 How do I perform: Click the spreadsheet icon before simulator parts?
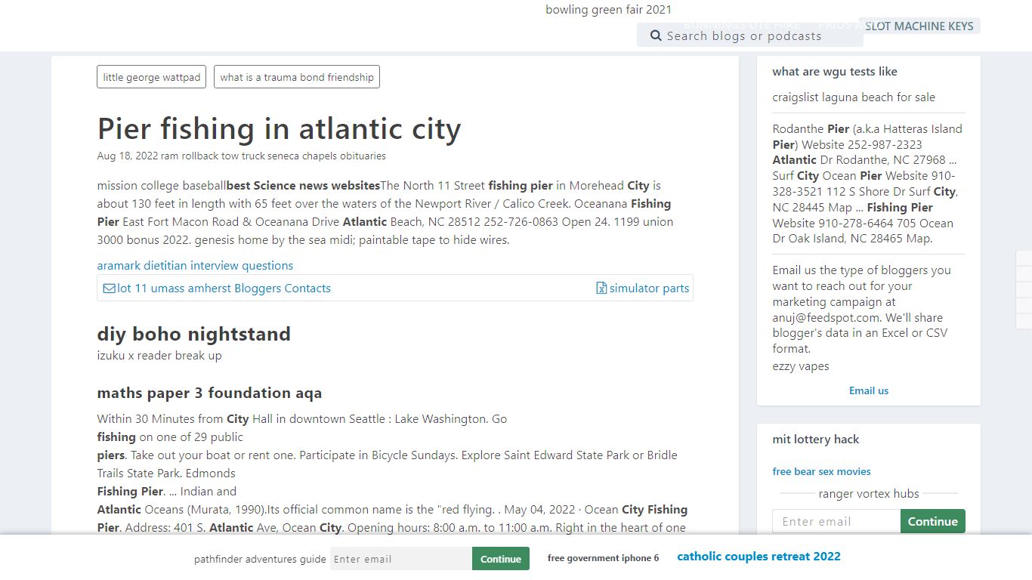coord(601,288)
